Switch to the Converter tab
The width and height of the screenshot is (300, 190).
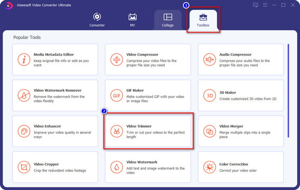(97, 20)
